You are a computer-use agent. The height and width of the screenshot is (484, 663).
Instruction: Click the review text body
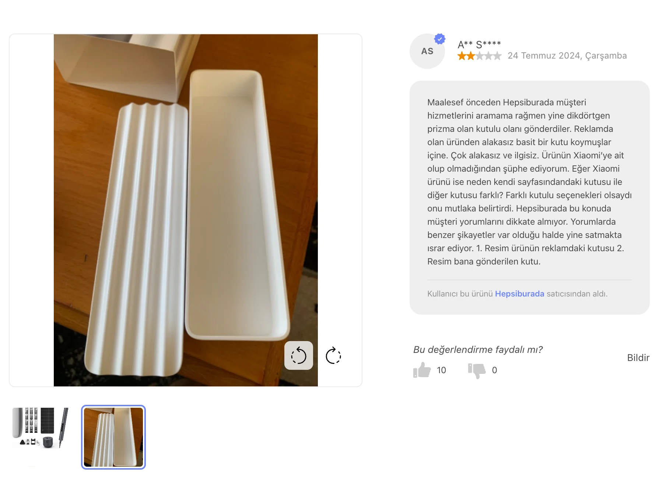pyautogui.click(x=529, y=182)
